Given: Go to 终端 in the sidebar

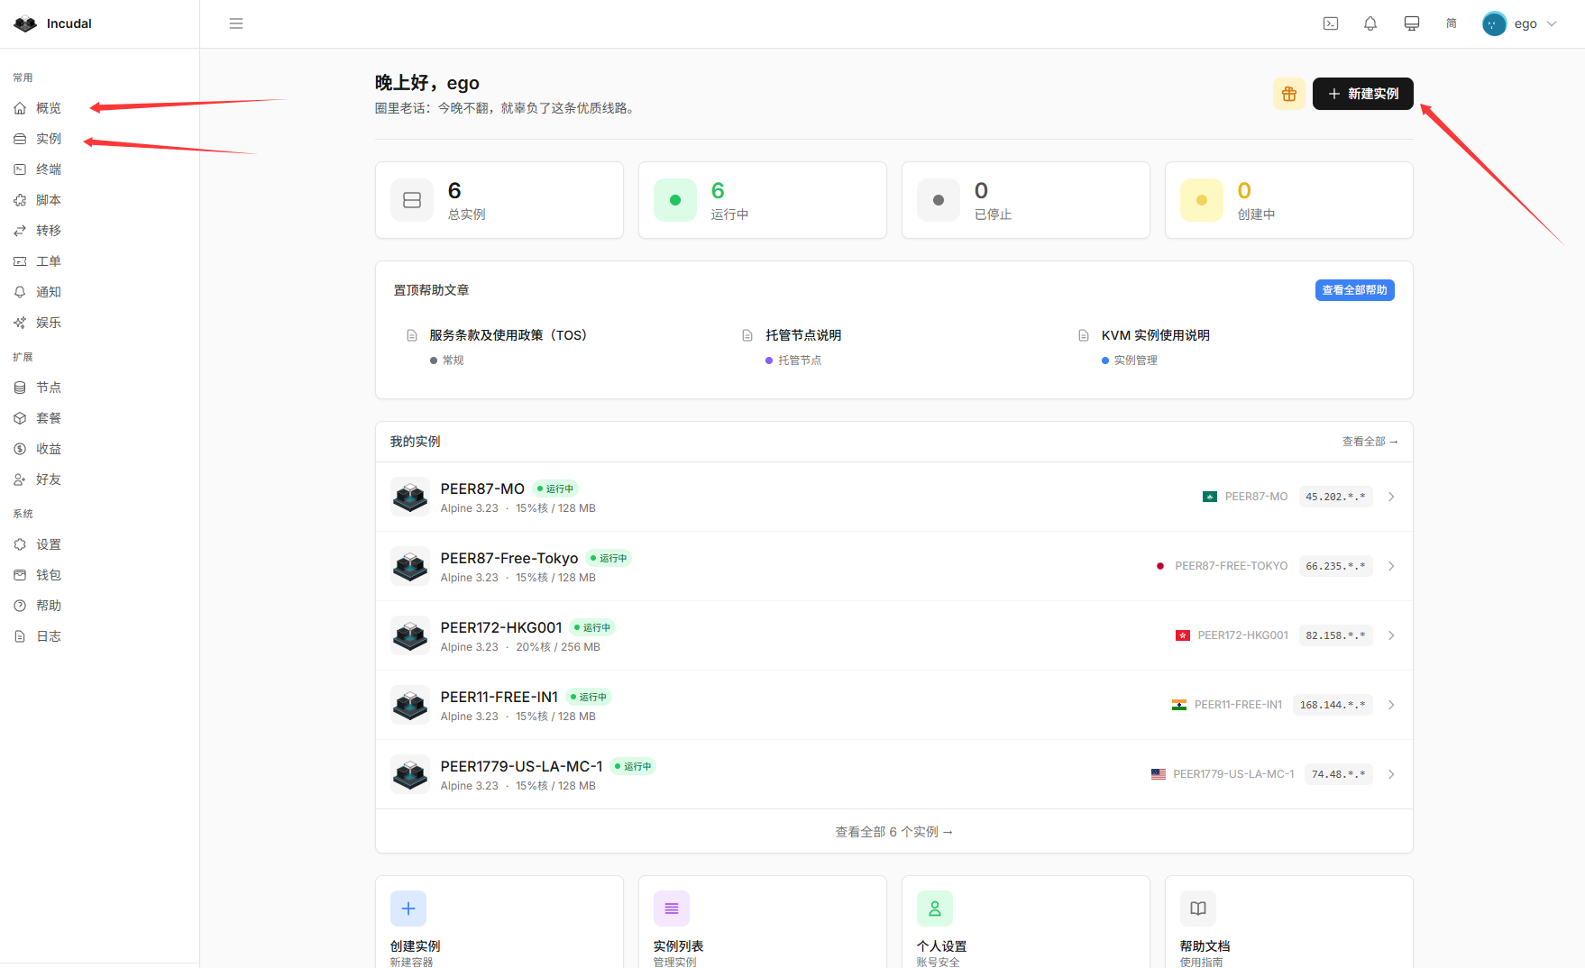Looking at the screenshot, I should coord(49,169).
